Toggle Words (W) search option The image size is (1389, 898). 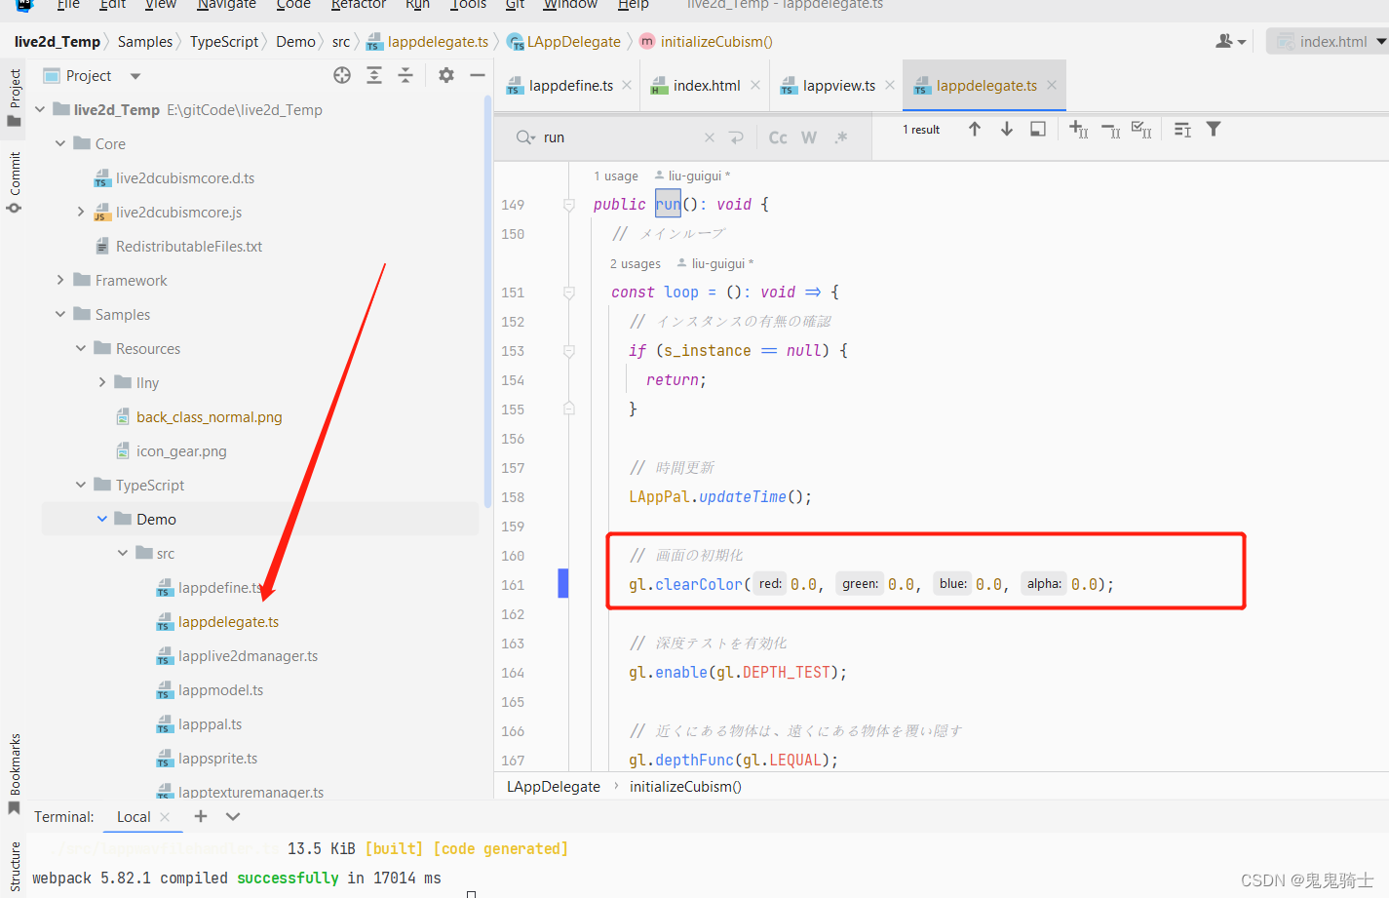(809, 137)
